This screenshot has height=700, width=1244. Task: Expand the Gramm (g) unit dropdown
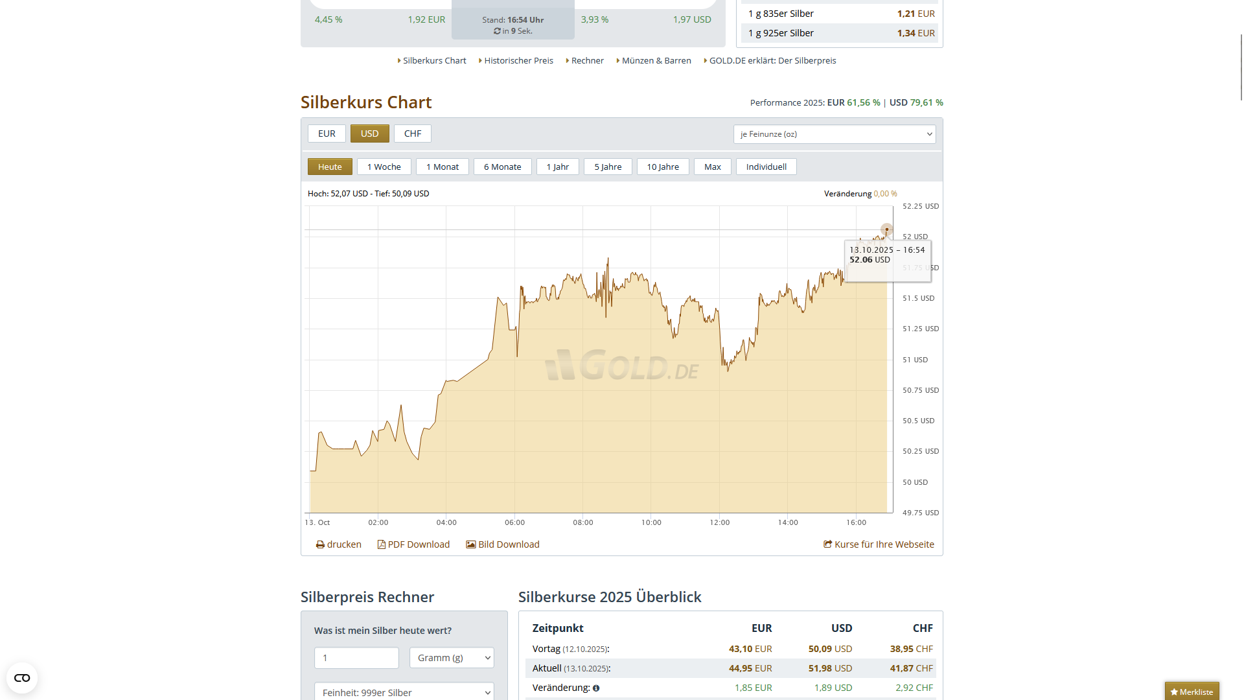(x=452, y=658)
